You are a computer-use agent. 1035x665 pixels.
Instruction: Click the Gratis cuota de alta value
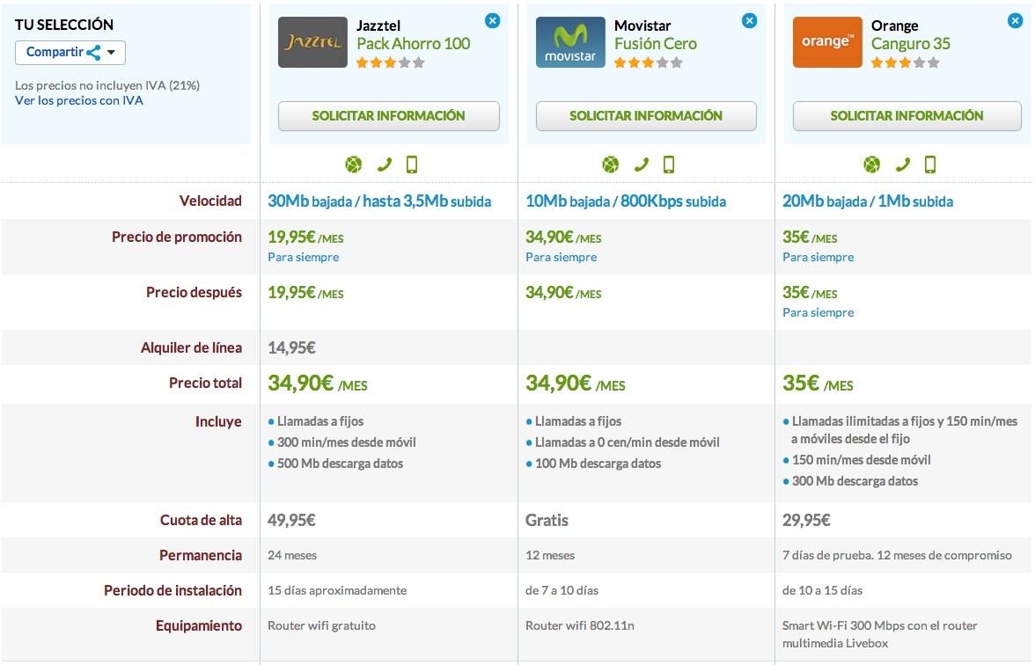tap(547, 521)
